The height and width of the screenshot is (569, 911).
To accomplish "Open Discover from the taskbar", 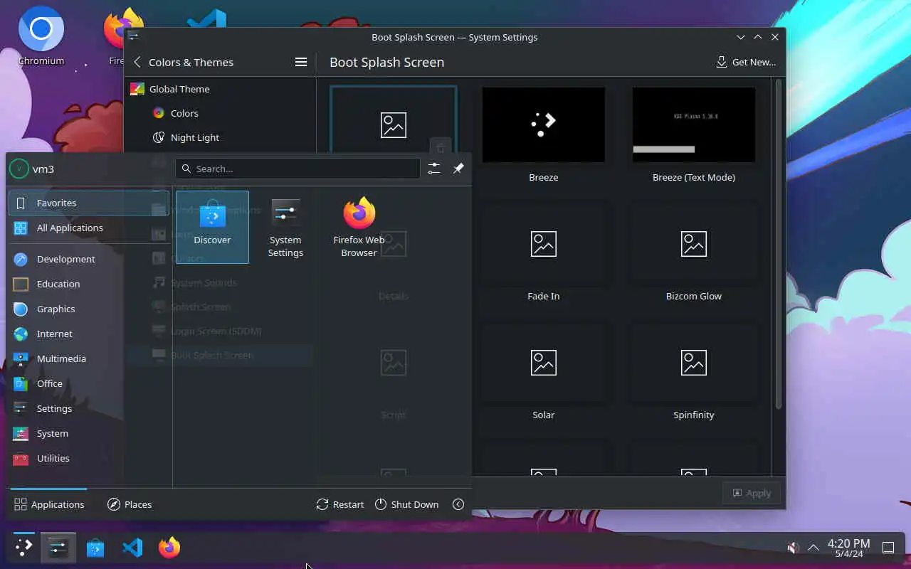I will click(x=95, y=548).
